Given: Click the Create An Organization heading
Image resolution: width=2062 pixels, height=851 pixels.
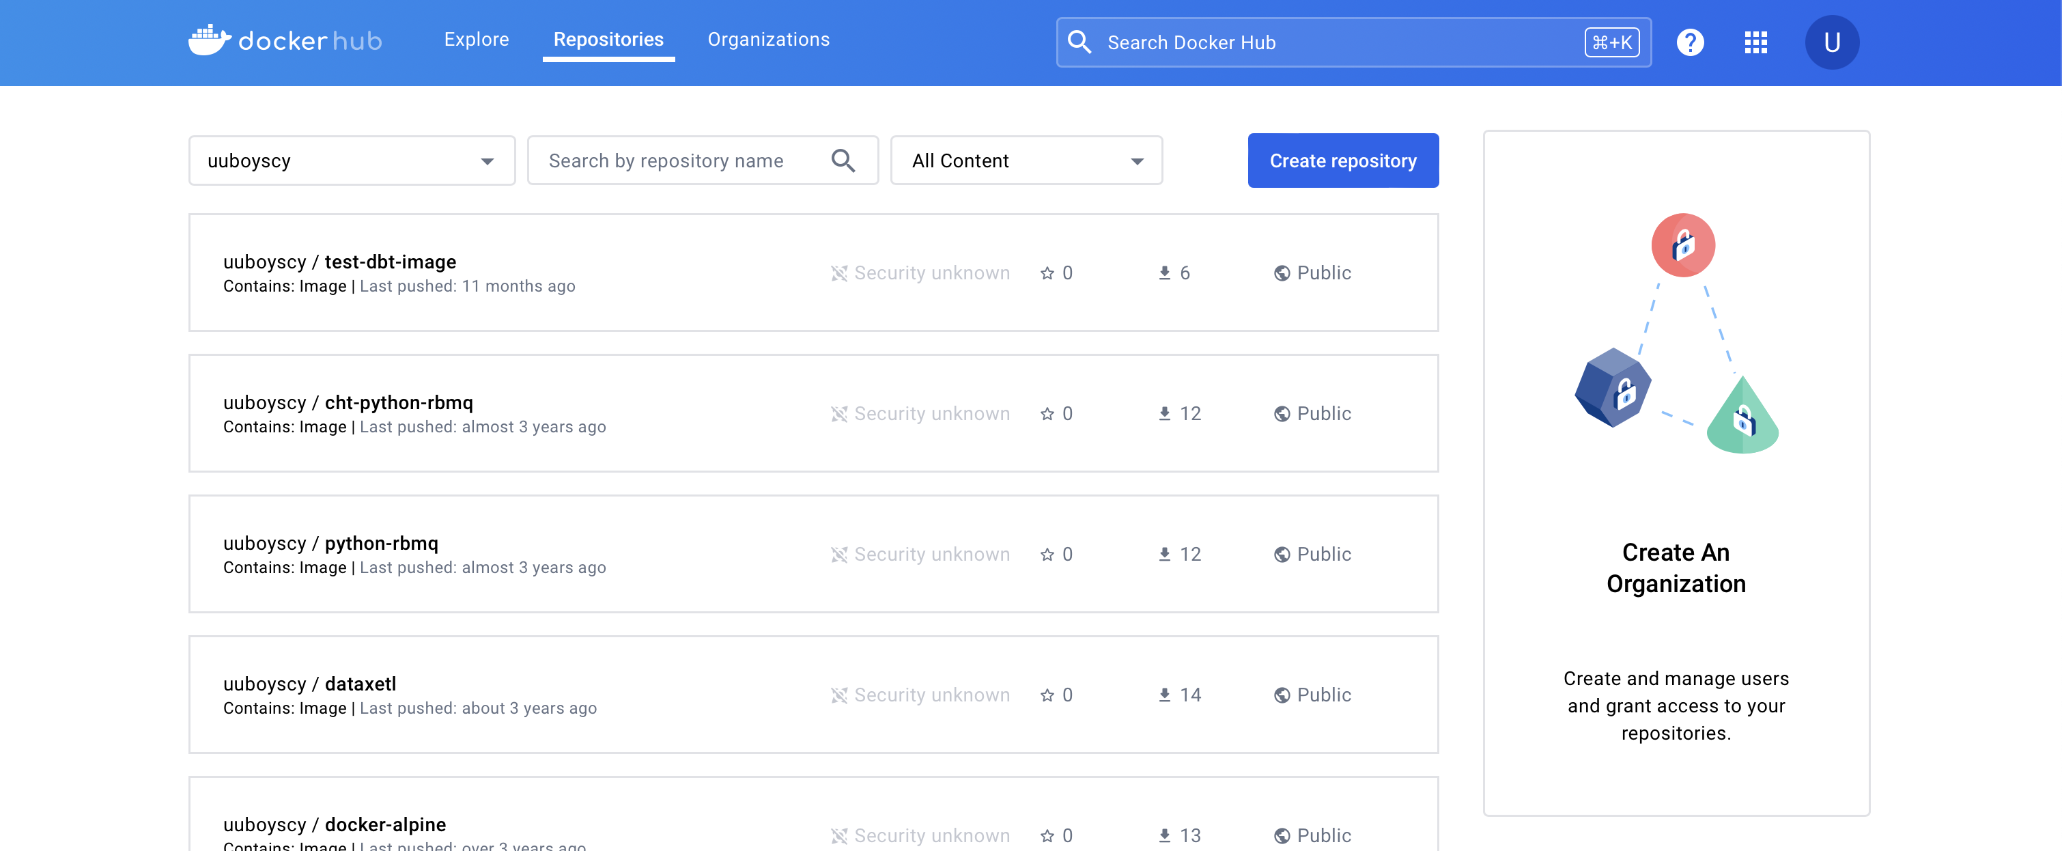Looking at the screenshot, I should point(1676,568).
